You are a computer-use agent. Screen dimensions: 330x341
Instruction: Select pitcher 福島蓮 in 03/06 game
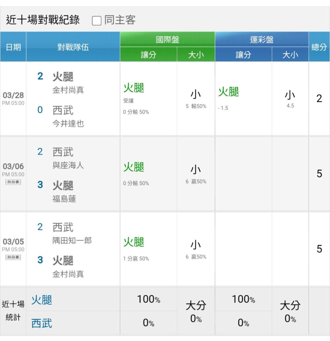pos(64,199)
